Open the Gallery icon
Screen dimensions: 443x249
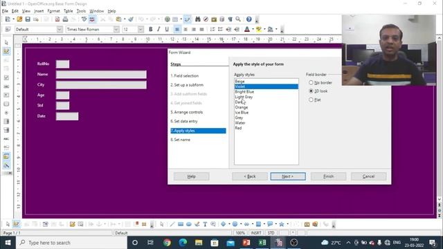(x=214, y=19)
